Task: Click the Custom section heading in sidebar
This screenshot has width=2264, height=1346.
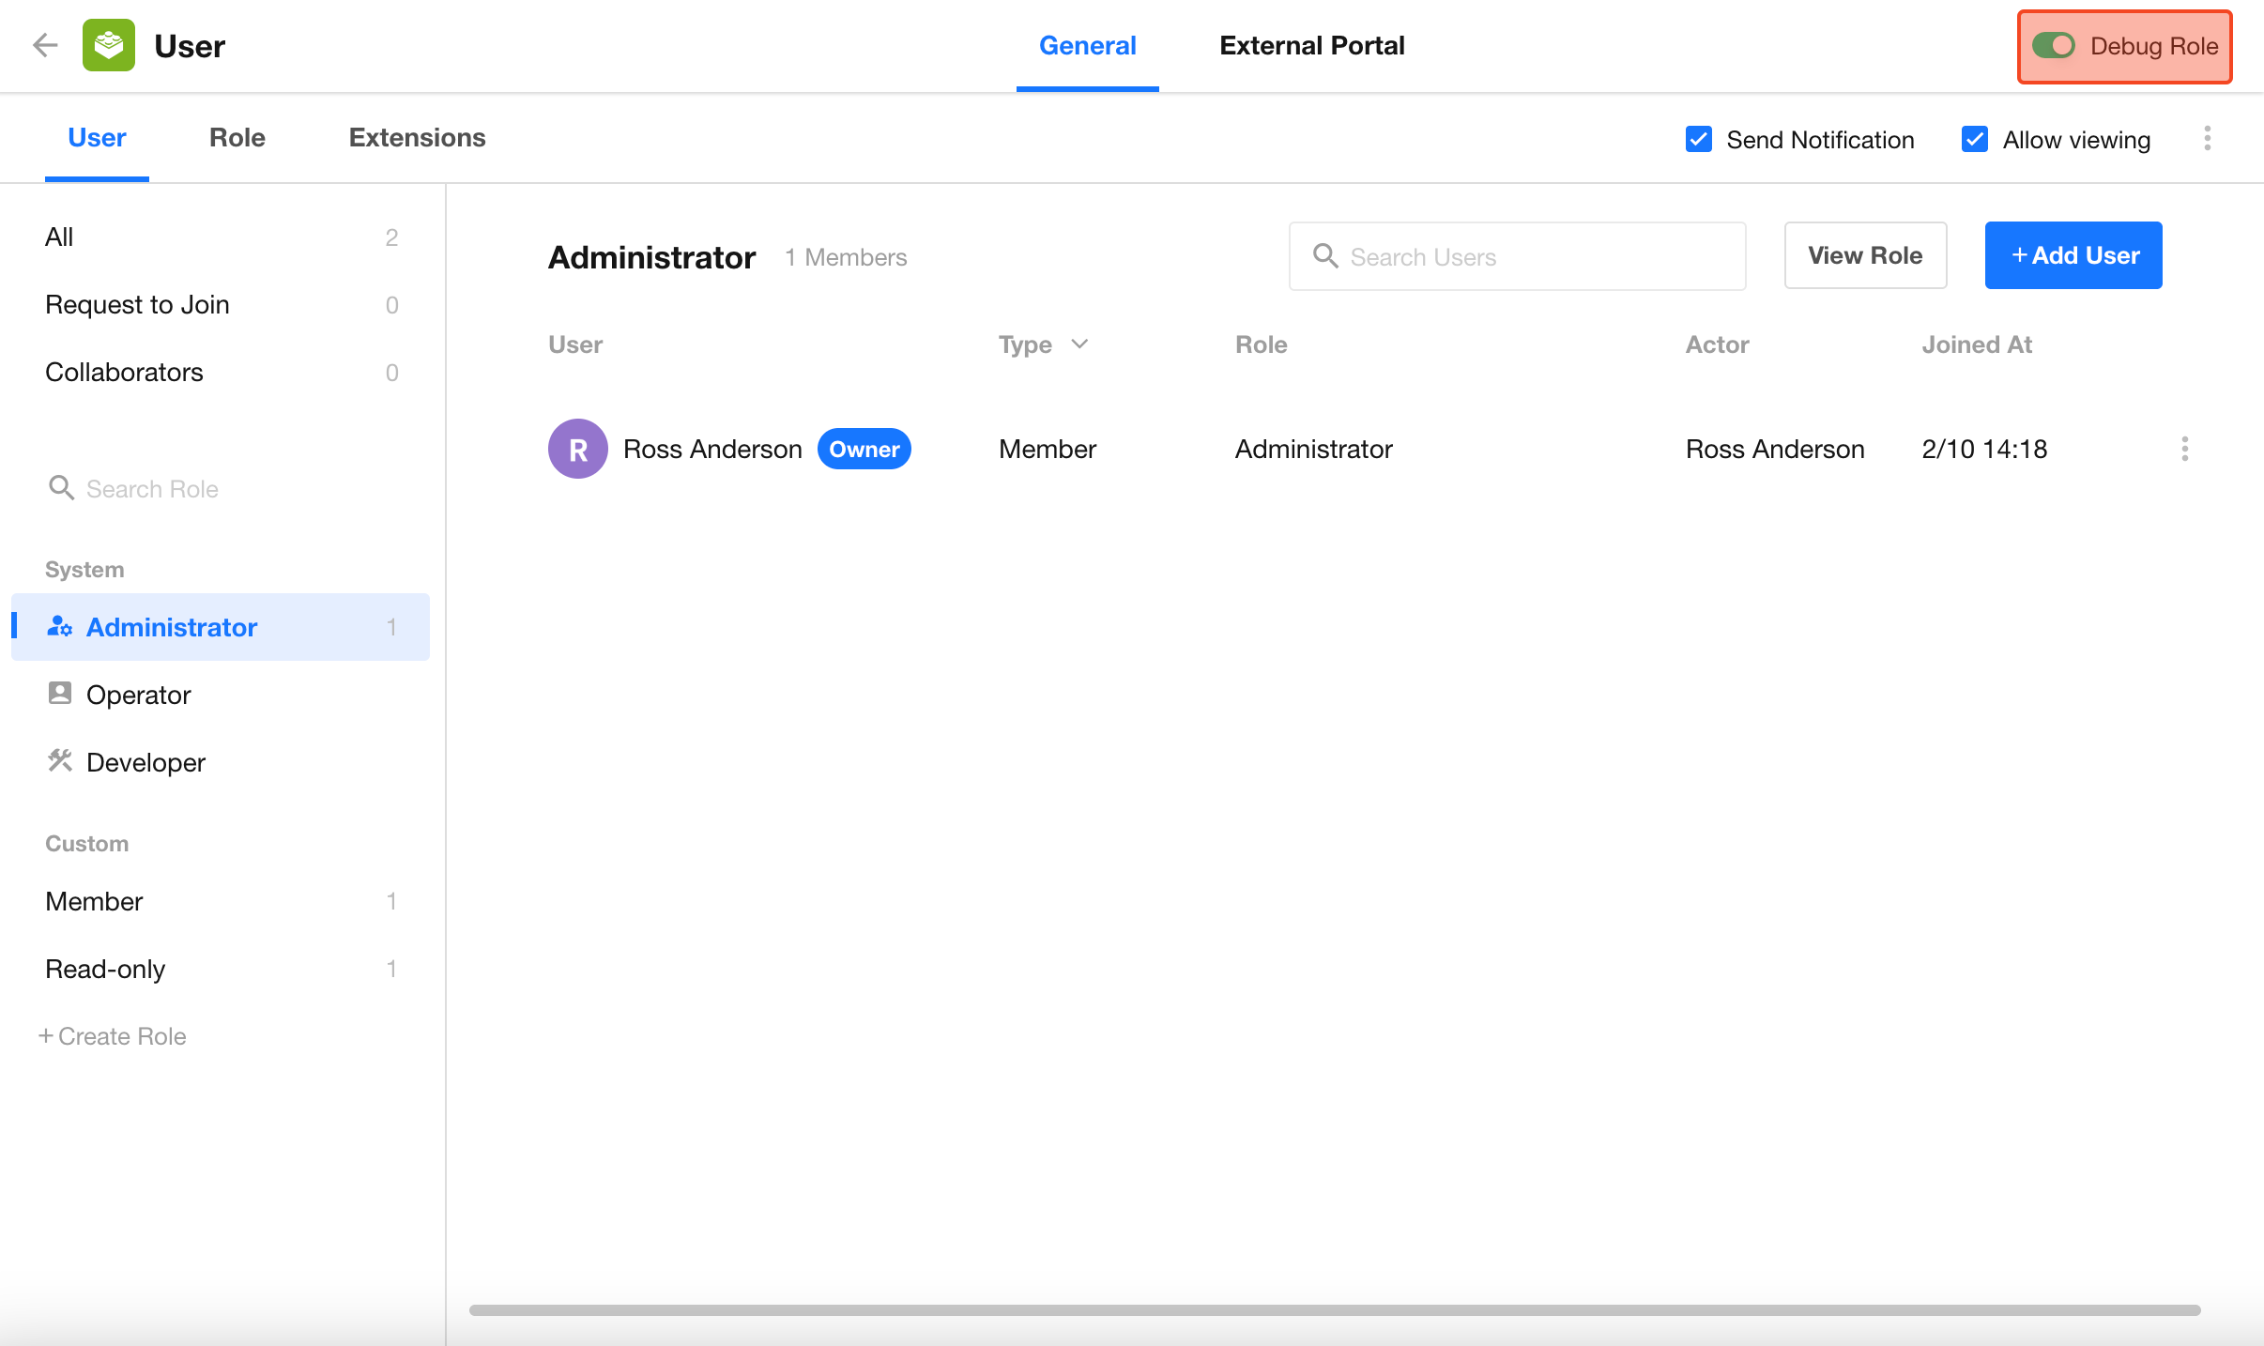Action: click(87, 844)
